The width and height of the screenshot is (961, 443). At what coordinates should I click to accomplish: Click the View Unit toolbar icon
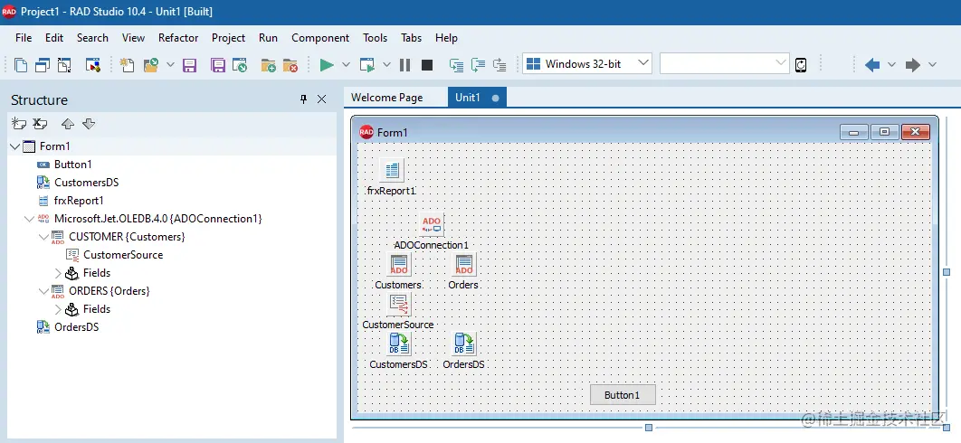click(21, 65)
